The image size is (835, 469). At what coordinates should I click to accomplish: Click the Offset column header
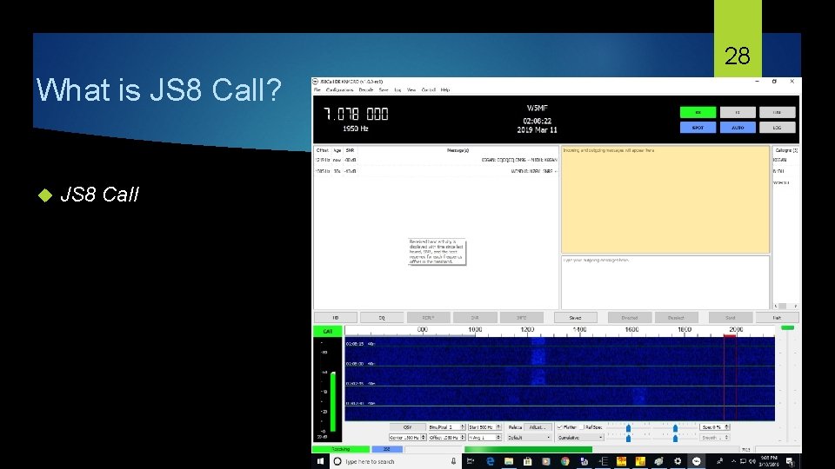click(323, 150)
